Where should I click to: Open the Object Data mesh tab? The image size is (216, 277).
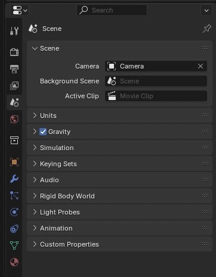[x=14, y=245]
